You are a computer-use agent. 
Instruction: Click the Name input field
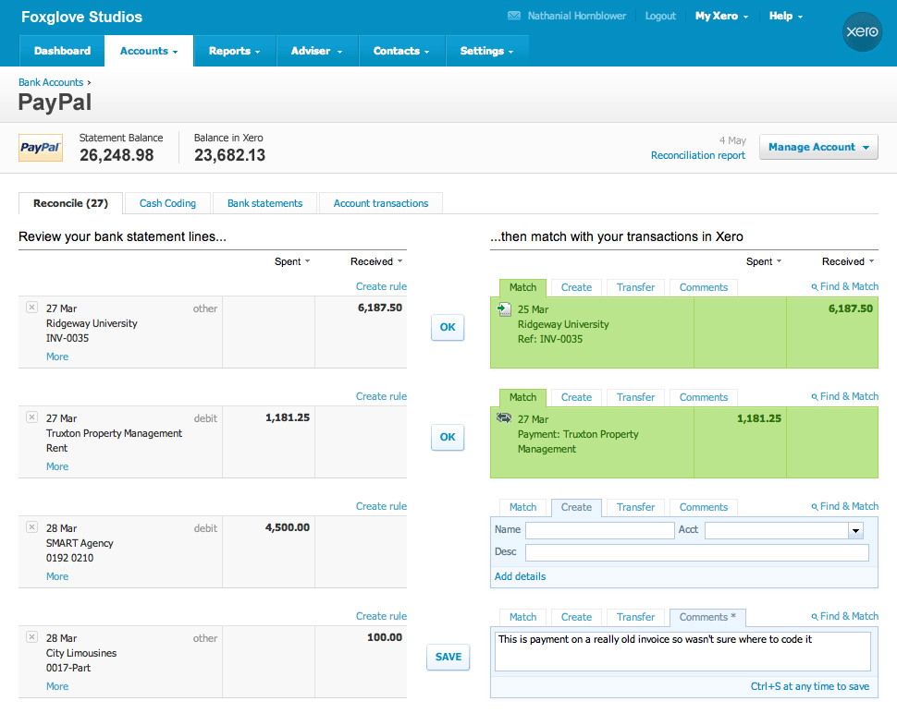point(599,530)
